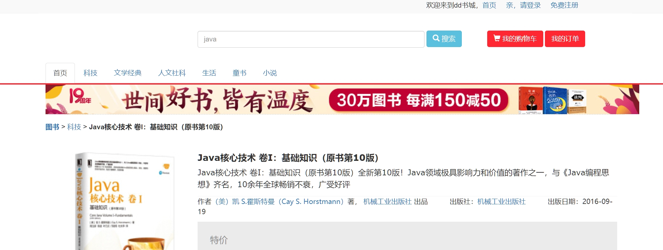Image resolution: width=663 pixels, height=250 pixels.
Task: Open my shopping cart (我的购物车)
Action: tap(515, 39)
